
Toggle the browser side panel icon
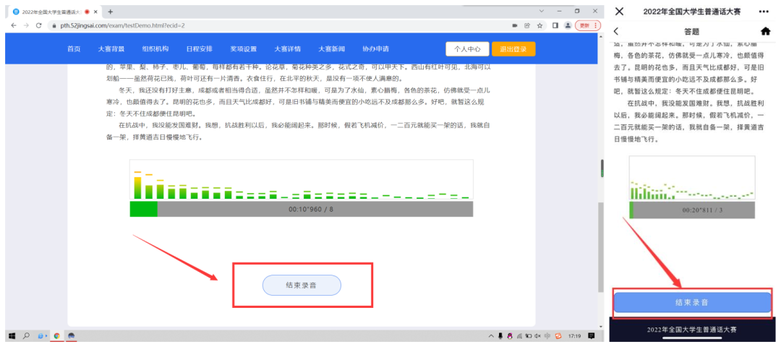(x=555, y=25)
